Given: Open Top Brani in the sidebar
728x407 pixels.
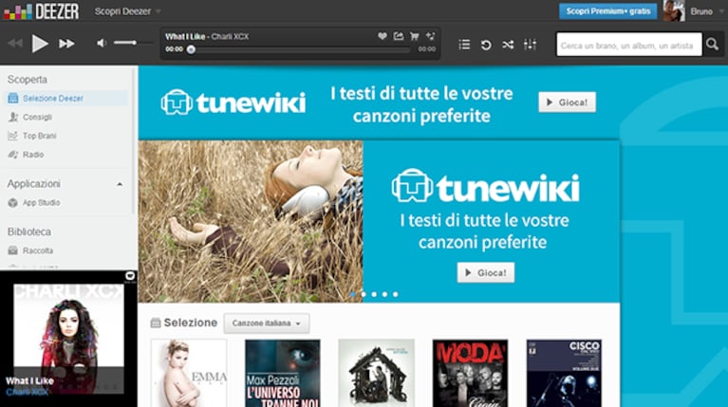Looking at the screenshot, I should (x=40, y=136).
